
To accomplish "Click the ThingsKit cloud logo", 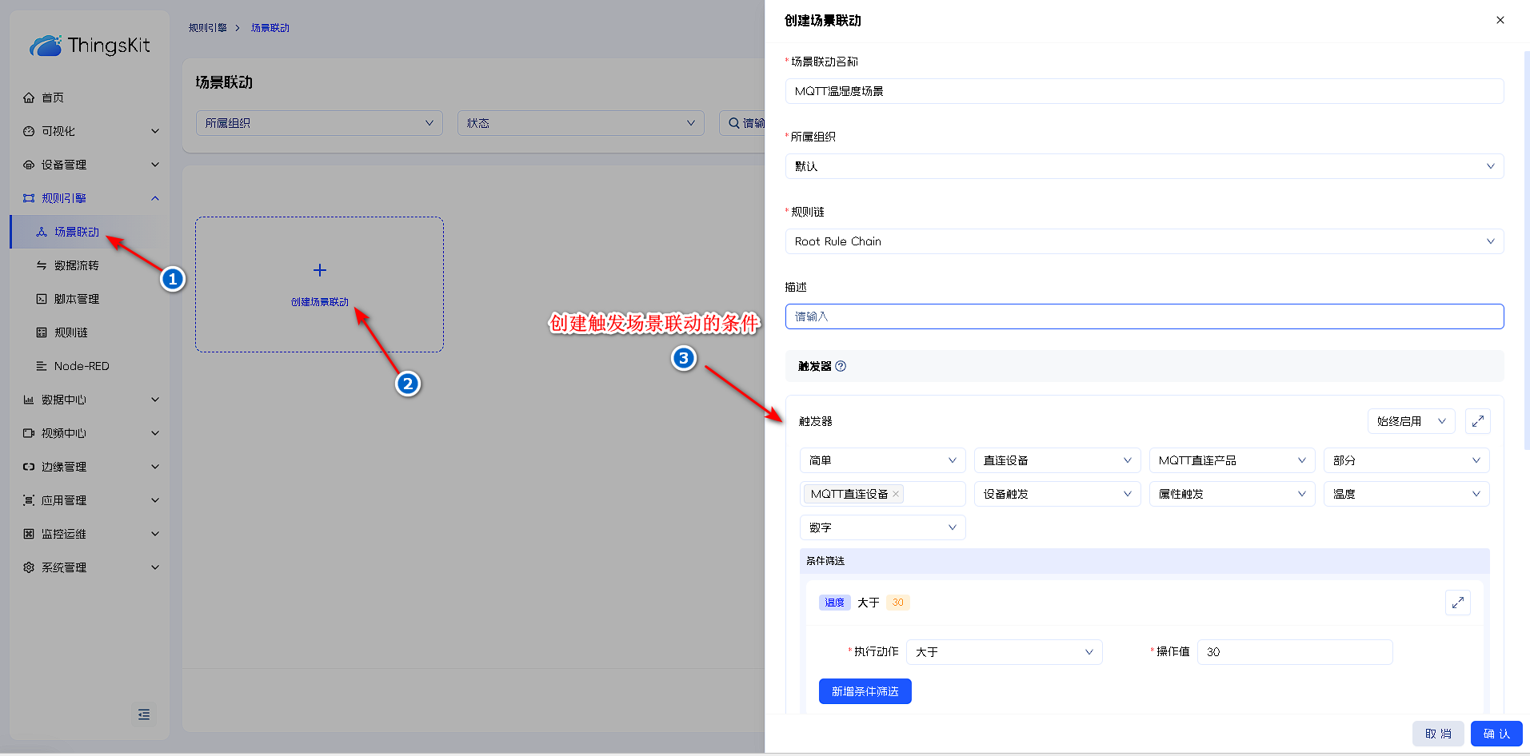I will [46, 46].
